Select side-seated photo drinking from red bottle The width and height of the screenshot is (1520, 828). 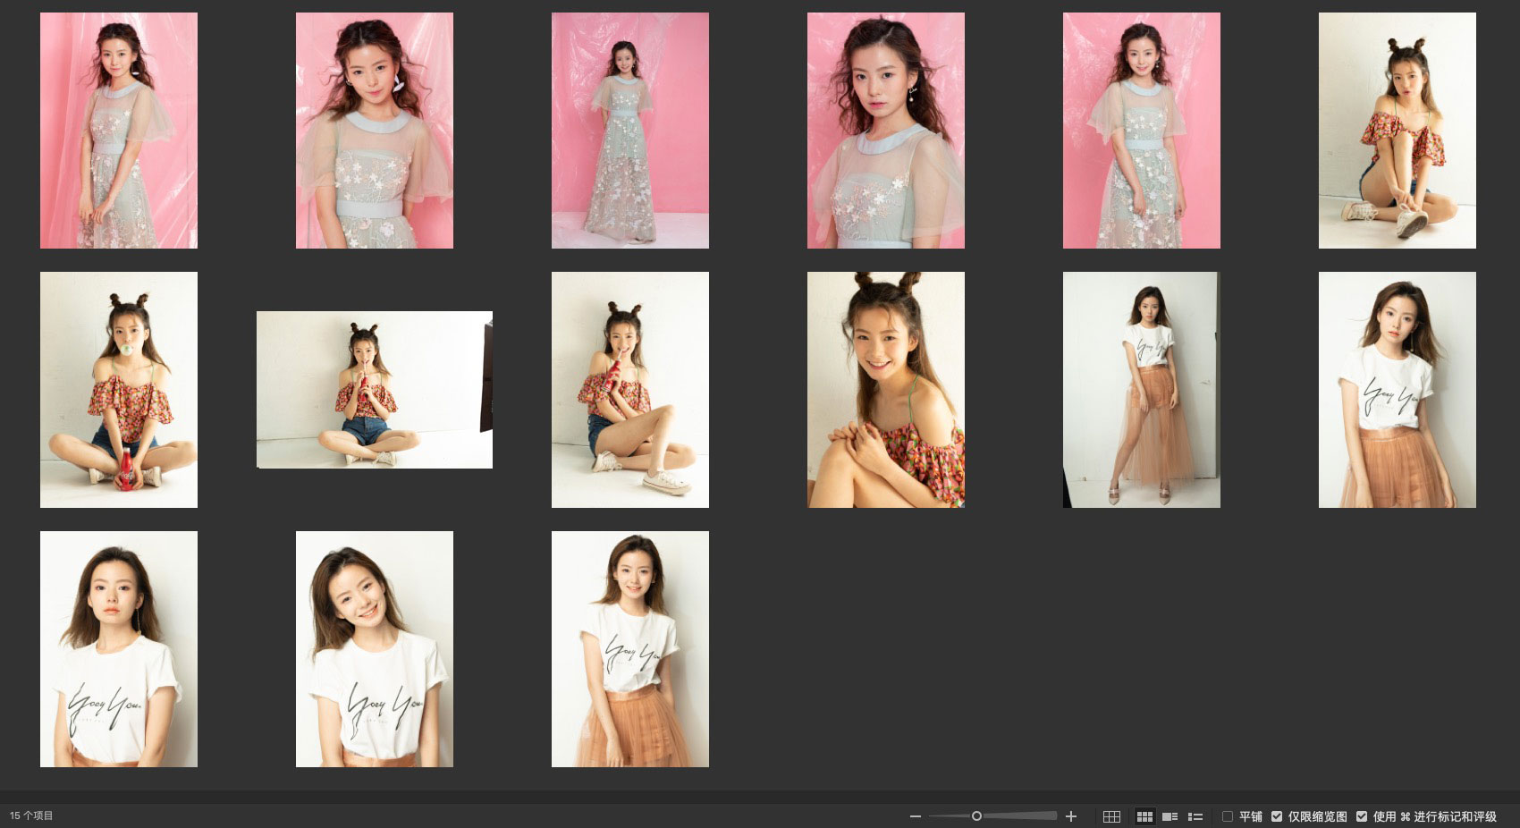tap(629, 390)
